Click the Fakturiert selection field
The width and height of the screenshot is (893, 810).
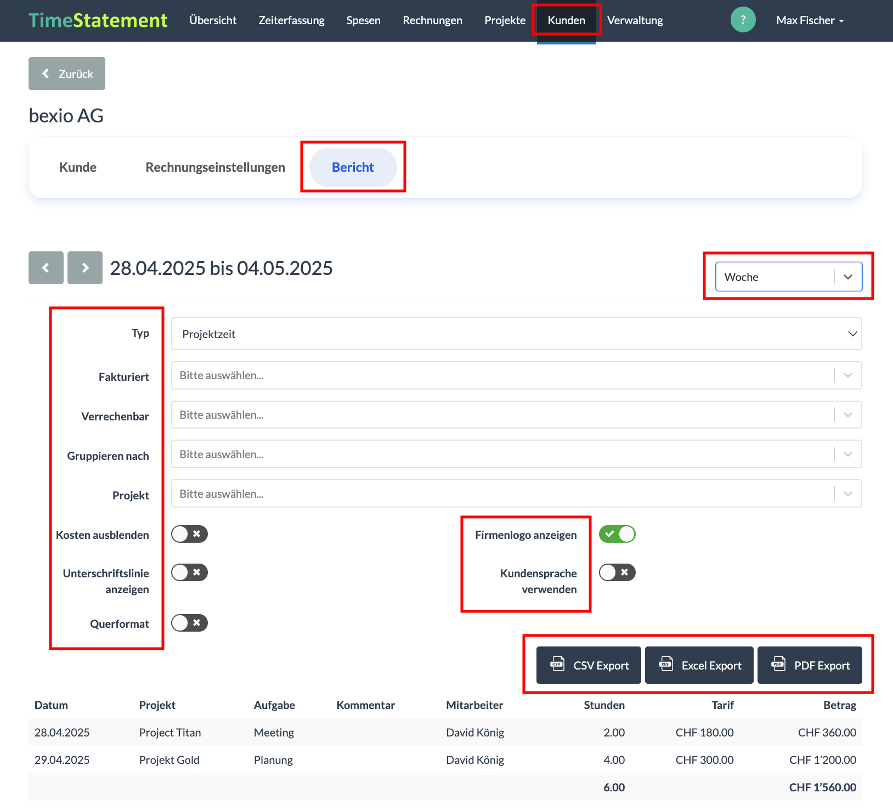(x=516, y=375)
